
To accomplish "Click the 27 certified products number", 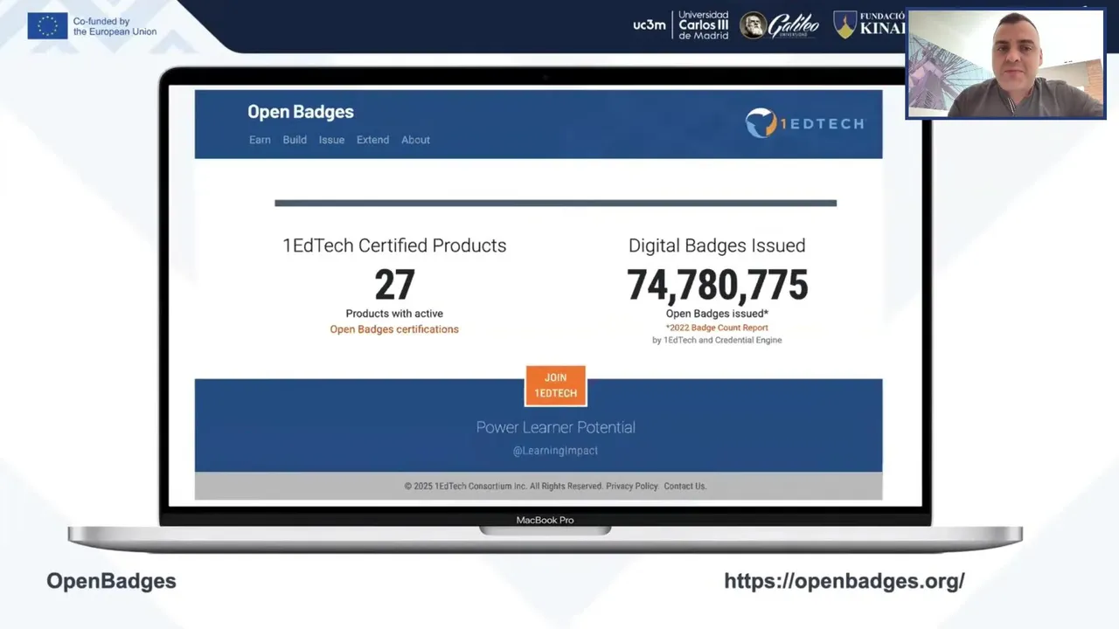I will [x=394, y=285].
